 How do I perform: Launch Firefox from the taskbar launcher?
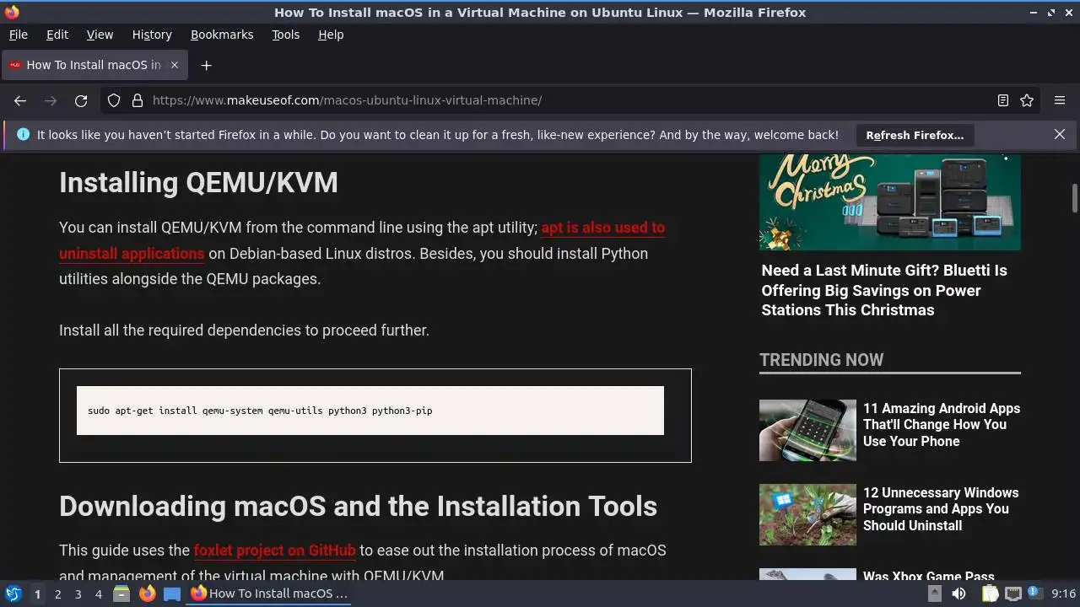point(147,594)
